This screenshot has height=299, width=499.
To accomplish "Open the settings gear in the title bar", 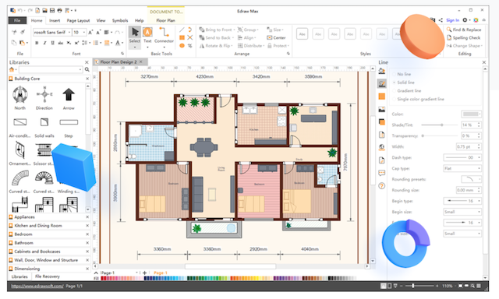I will pos(465,20).
